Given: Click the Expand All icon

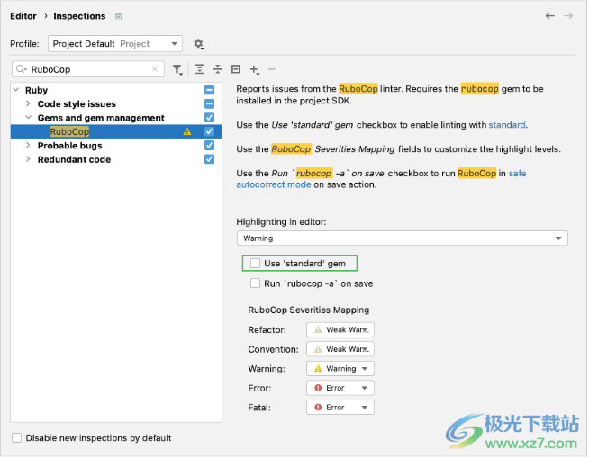Looking at the screenshot, I should coord(200,69).
